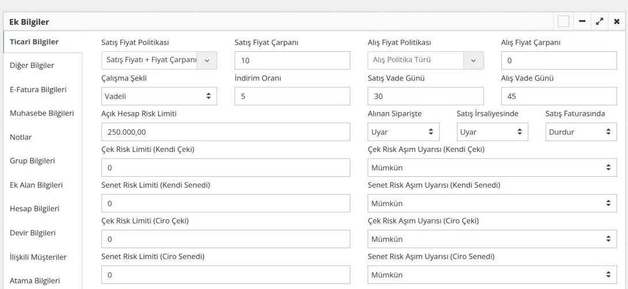Click the Satış Fiyat Çarpanı field

point(292,60)
